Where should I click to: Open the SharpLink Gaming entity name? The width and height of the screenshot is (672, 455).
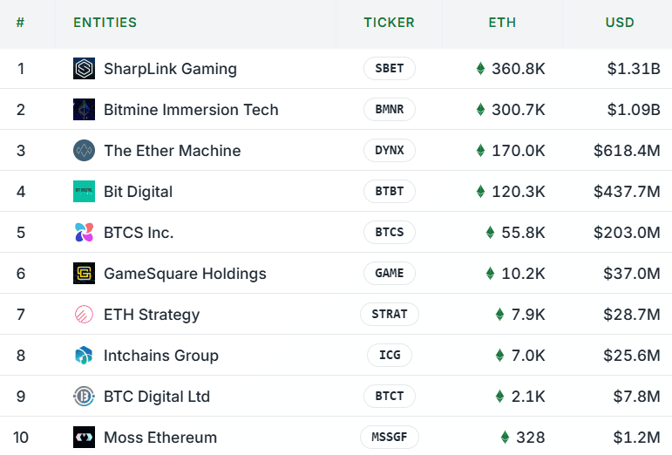(170, 69)
